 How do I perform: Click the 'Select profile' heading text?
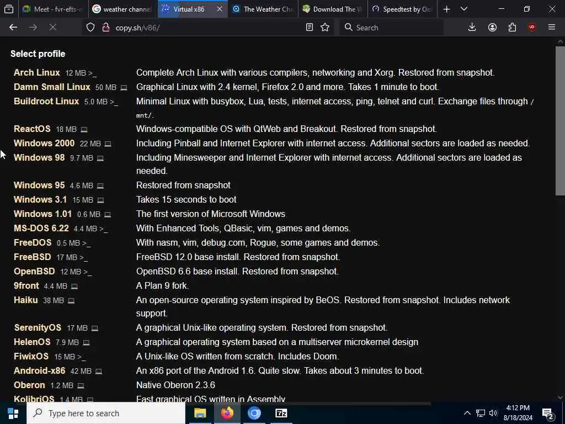point(38,54)
